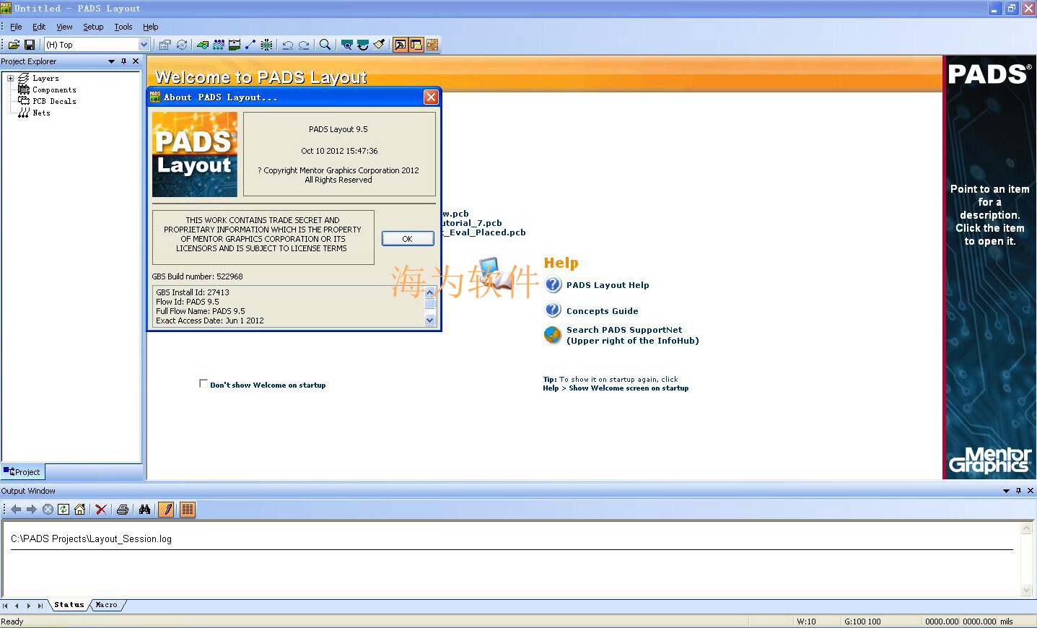Image resolution: width=1037 pixels, height=628 pixels.
Task: Open the Output Window options arrow
Action: coord(1006,491)
